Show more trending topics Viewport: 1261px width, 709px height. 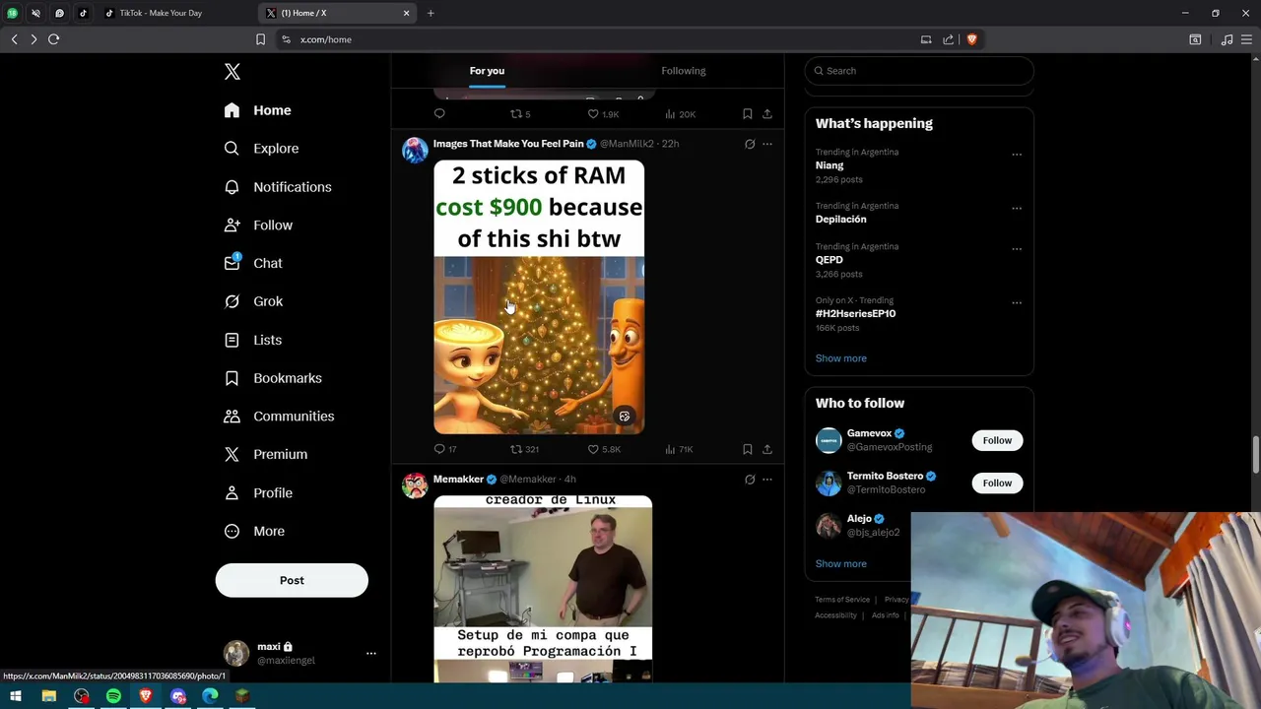coord(841,358)
